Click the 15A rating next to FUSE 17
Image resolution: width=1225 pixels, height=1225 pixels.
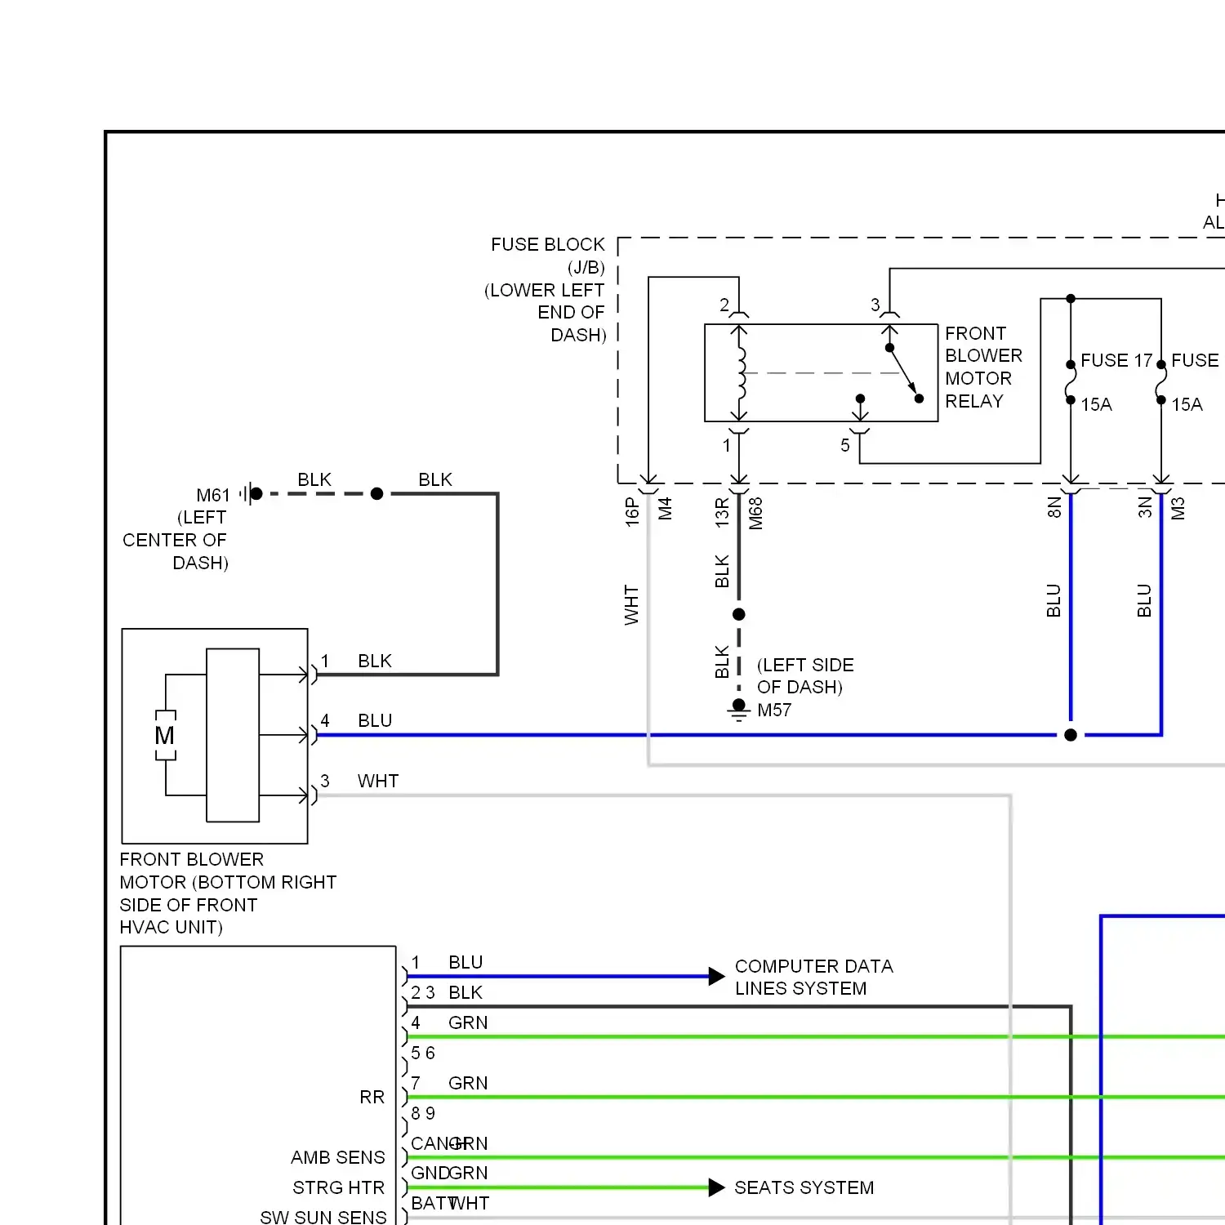[x=1096, y=404]
